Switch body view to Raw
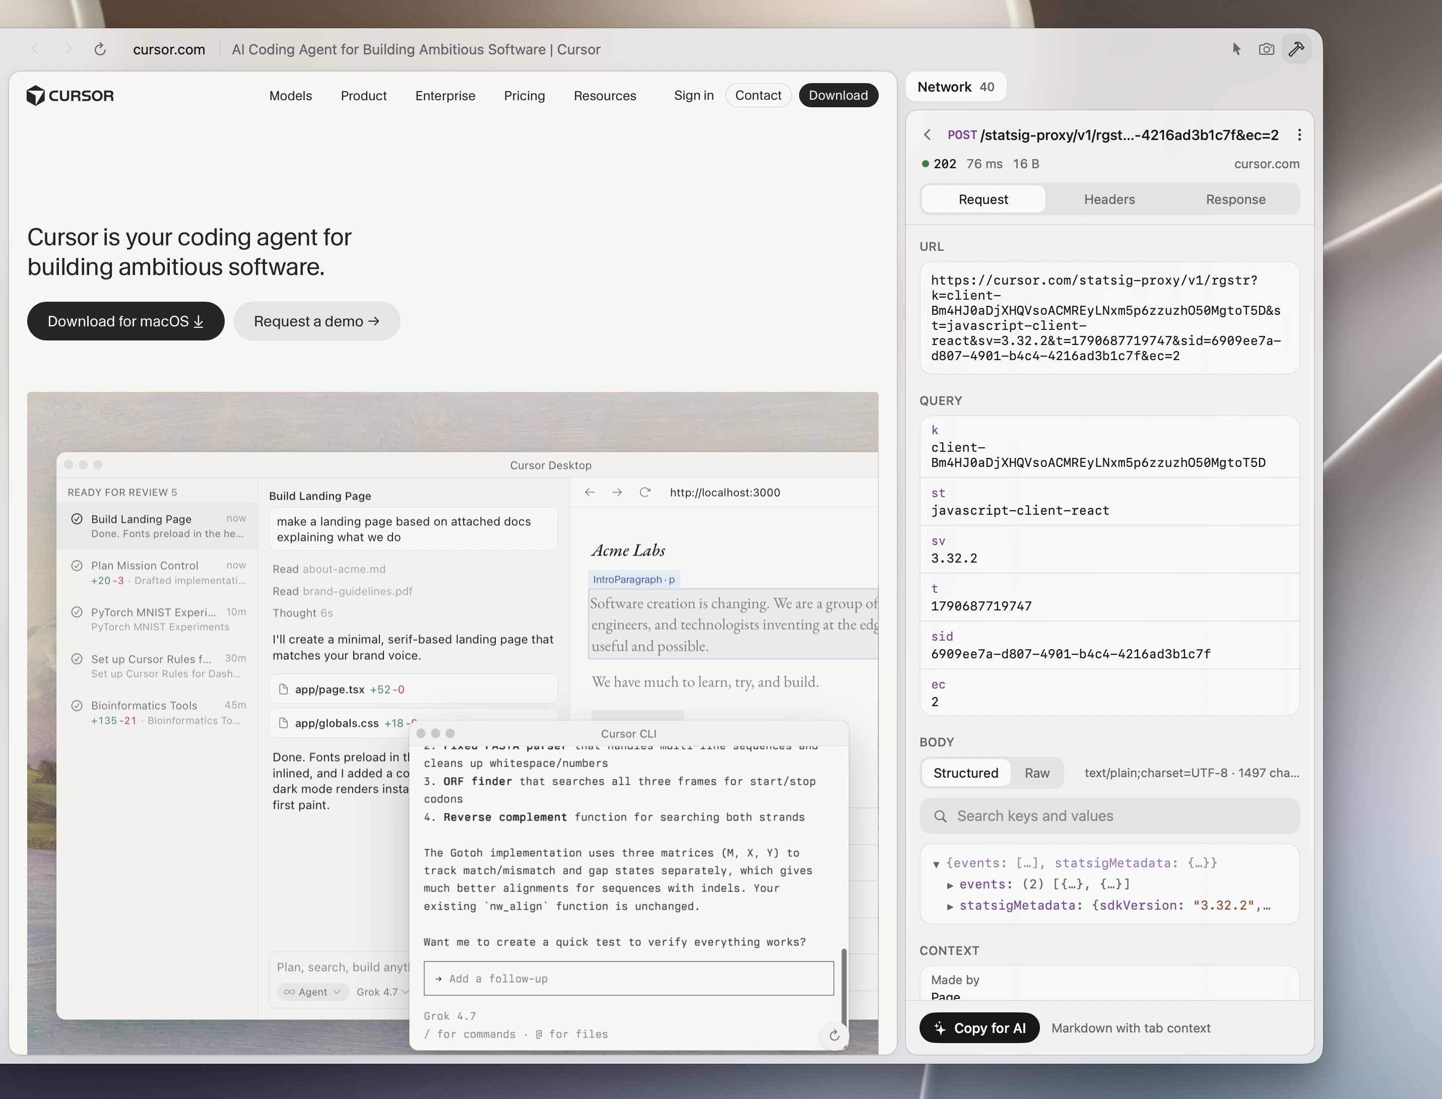This screenshot has width=1442, height=1099. coord(1037,773)
